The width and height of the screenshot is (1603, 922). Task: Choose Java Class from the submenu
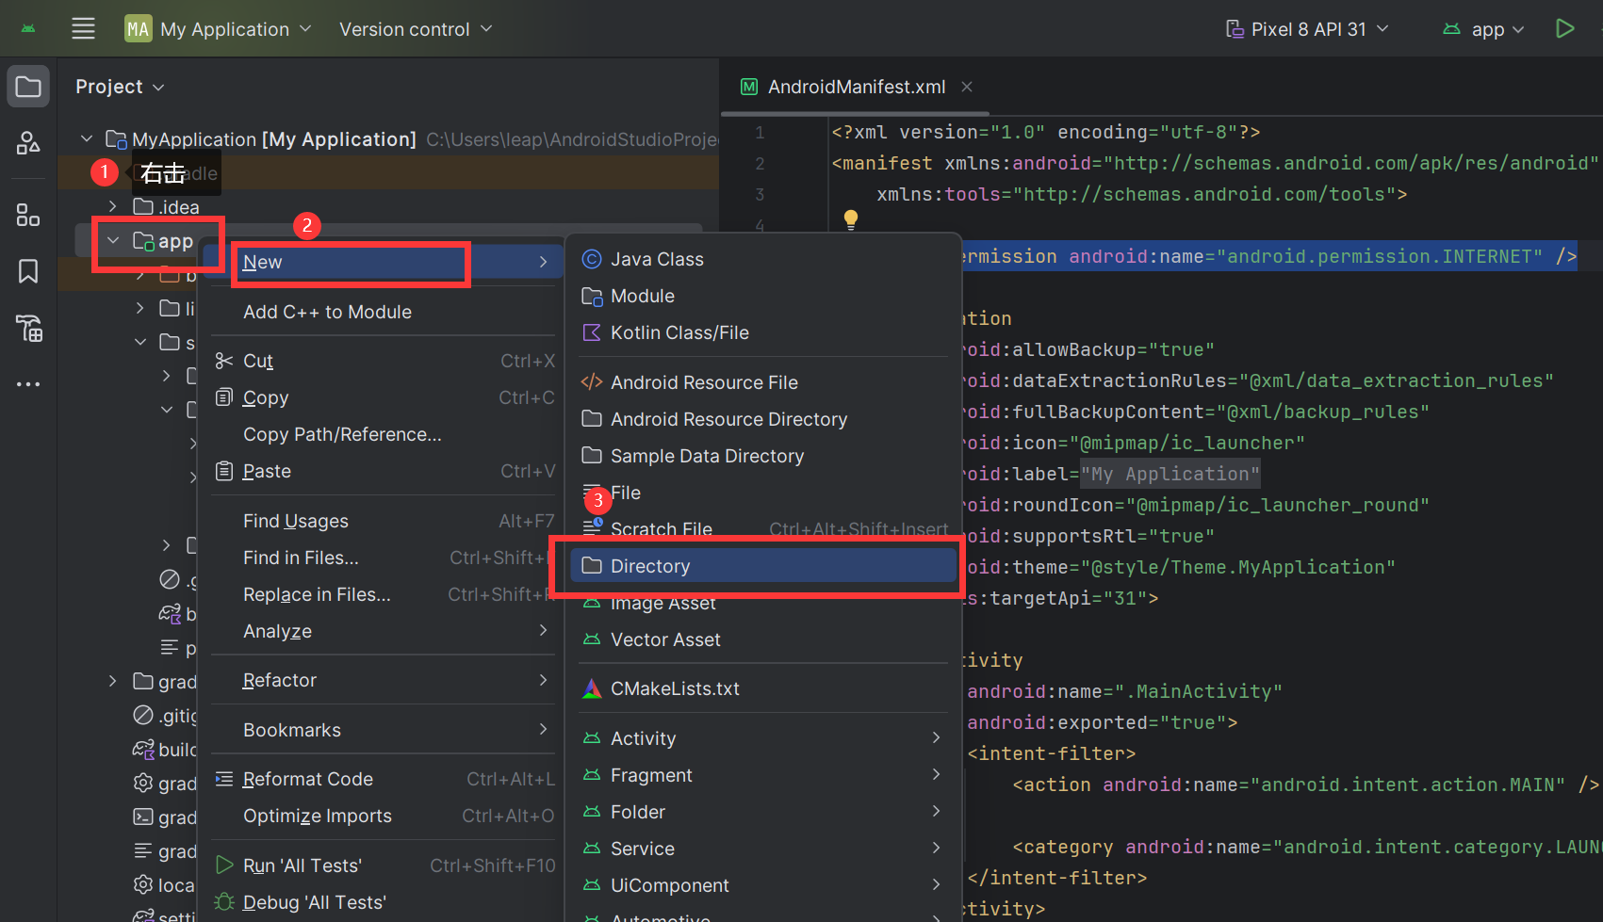pos(657,259)
